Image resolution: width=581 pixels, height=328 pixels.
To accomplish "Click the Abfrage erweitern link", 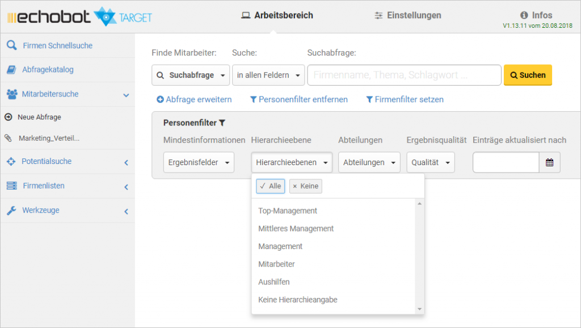I will click(x=194, y=99).
